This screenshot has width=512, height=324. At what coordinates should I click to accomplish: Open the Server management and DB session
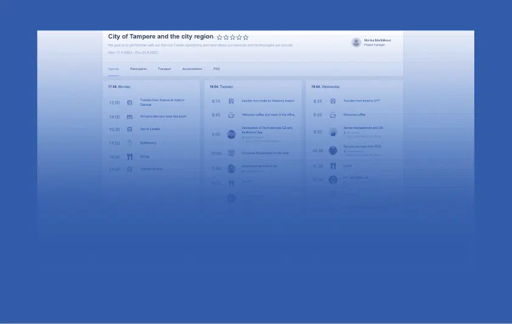(x=362, y=128)
